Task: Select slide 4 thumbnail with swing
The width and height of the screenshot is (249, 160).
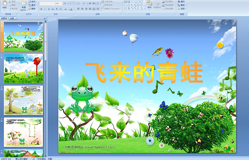Action: coord(23,132)
